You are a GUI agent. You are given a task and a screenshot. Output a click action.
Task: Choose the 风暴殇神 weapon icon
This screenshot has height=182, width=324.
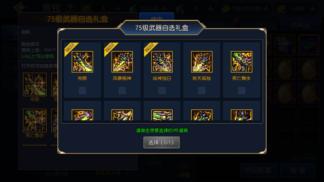(x=122, y=62)
